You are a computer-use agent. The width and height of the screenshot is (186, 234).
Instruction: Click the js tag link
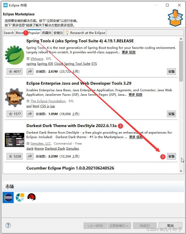coord(48,106)
